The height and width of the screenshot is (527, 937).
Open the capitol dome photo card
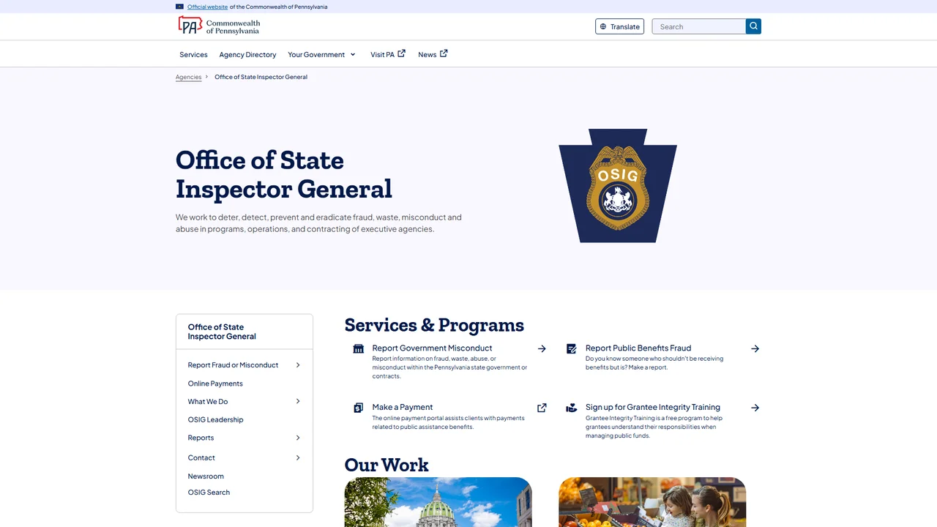438,502
